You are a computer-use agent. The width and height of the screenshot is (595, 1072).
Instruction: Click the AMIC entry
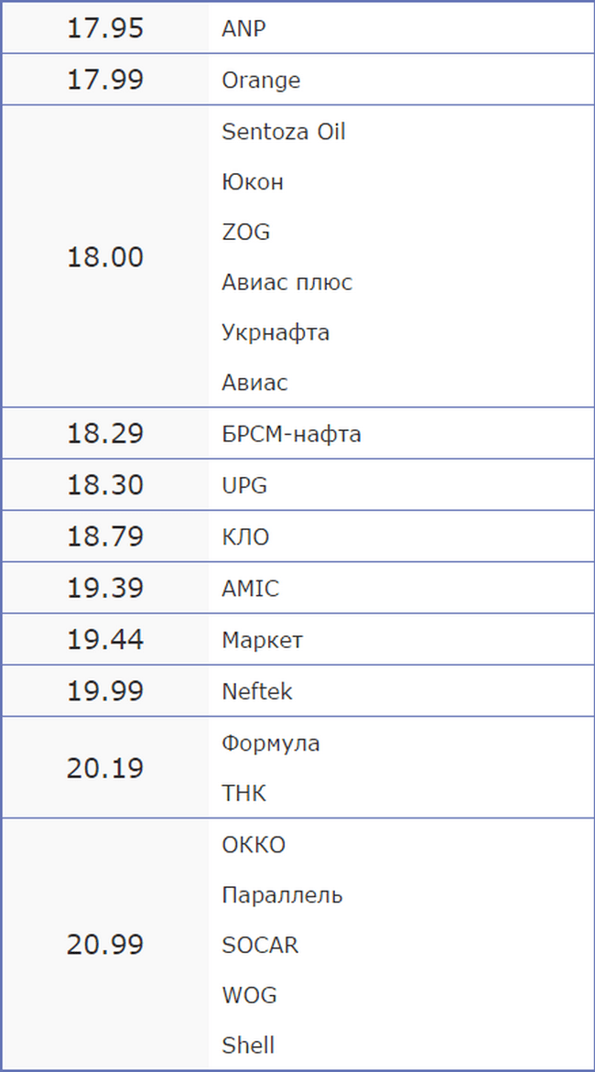(250, 588)
